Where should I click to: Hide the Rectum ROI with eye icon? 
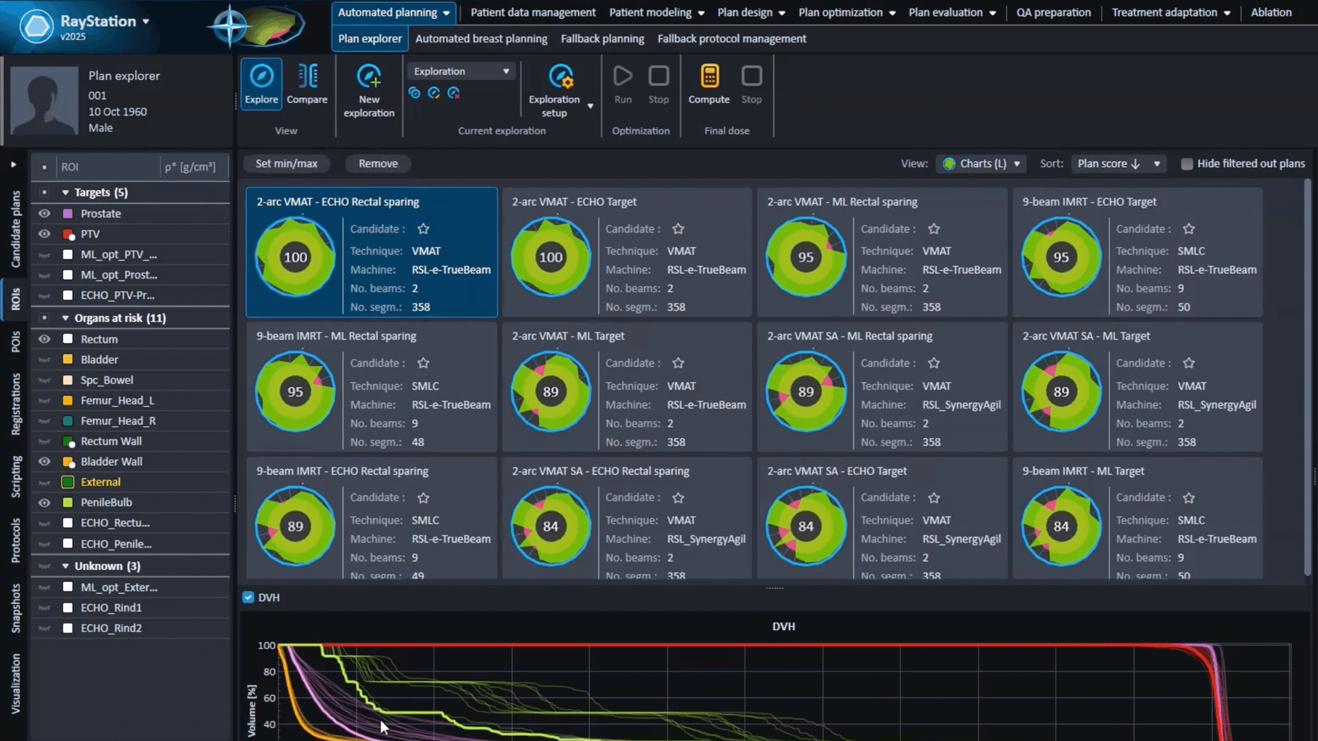44,339
